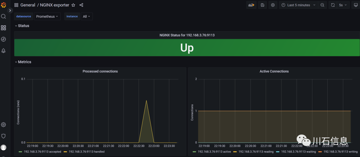The width and height of the screenshot is (360, 157).
Task: Toggle the writing series in legend
Action: (341, 151)
